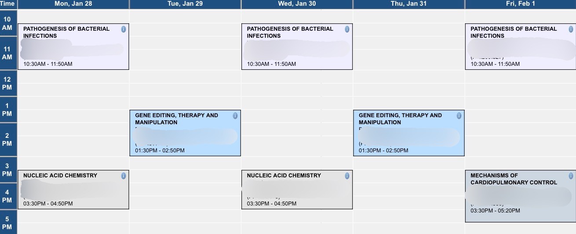The height and width of the screenshot is (234, 576).
Task: Click the 12 PM time slot label
Action: pos(8,83)
